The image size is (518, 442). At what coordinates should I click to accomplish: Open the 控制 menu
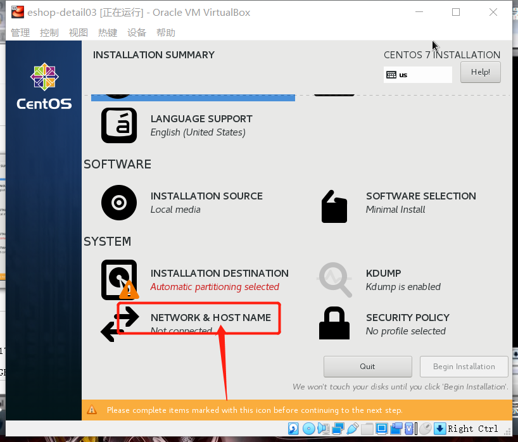[x=49, y=33]
